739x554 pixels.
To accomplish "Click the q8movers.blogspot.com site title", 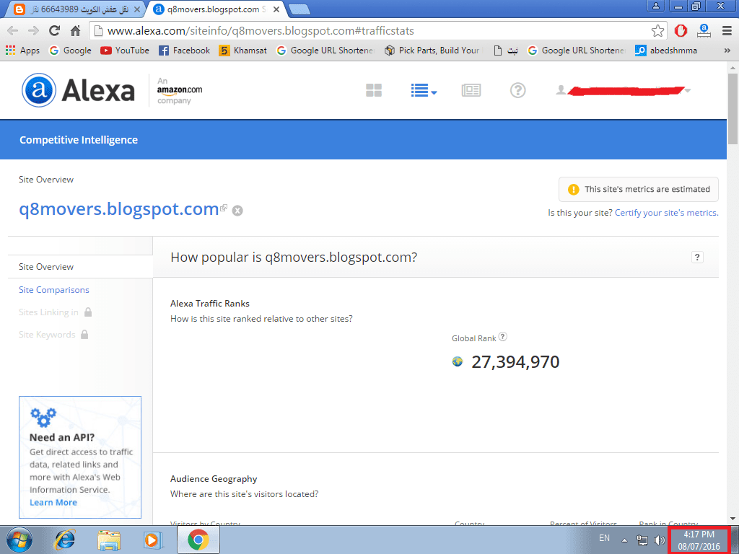I will point(119,208).
